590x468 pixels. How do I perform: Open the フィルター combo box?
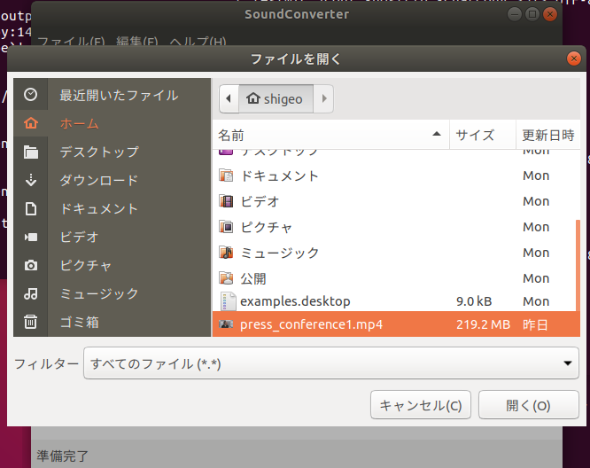[330, 363]
